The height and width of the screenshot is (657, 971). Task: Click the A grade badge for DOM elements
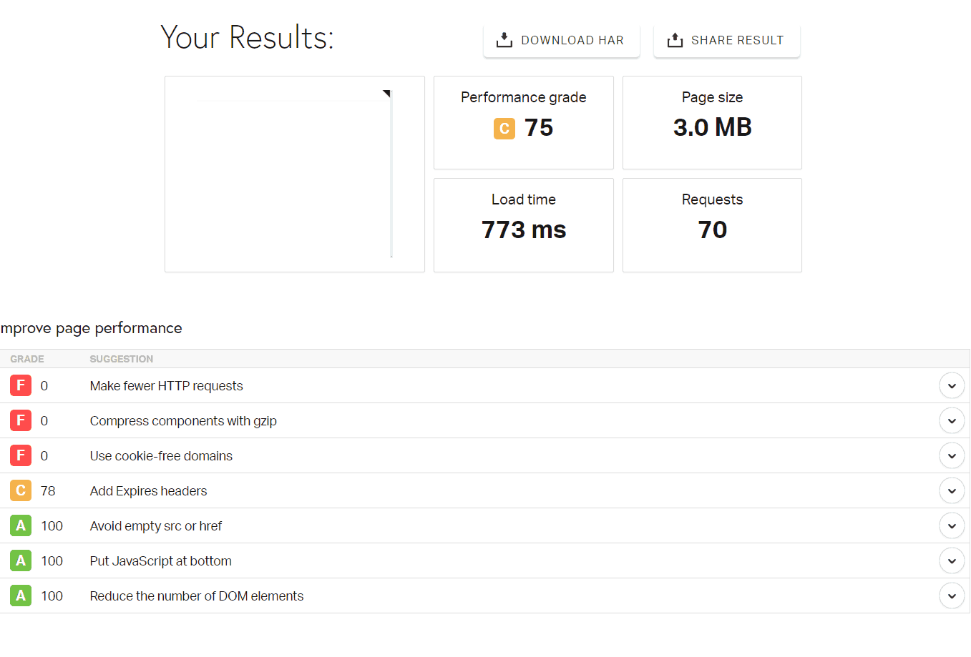tap(21, 596)
